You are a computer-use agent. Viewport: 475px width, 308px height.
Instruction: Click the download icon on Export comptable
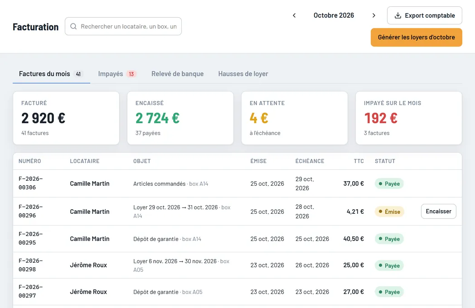click(x=398, y=15)
